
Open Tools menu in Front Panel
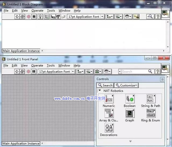pos(51,65)
